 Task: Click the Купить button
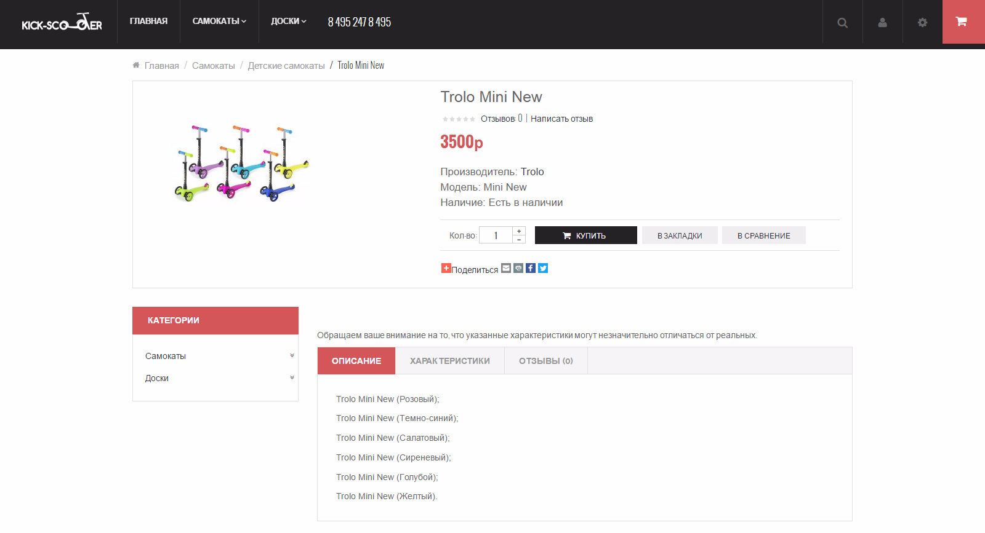586,235
